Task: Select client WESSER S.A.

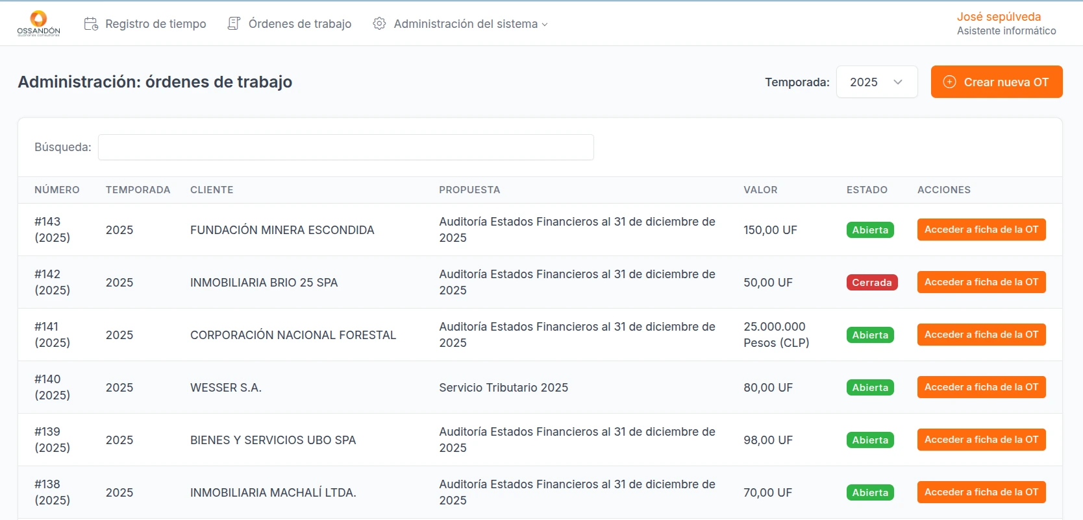Action: [226, 388]
